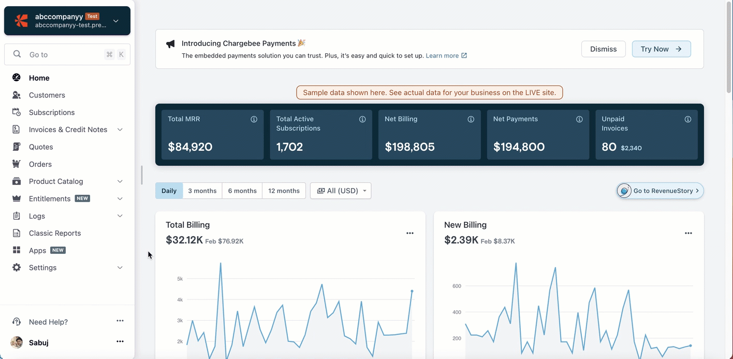Select the 12 months range tab
Viewport: 733px width, 359px height.
pos(284,191)
